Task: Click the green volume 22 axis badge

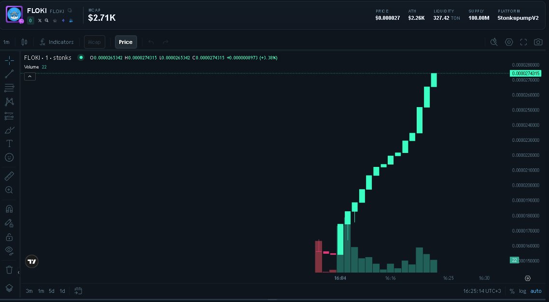Action: tap(514, 260)
